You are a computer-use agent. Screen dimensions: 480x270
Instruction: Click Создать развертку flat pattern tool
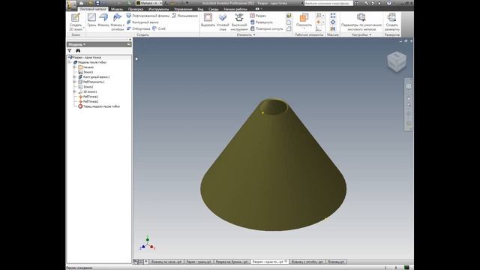click(x=391, y=22)
